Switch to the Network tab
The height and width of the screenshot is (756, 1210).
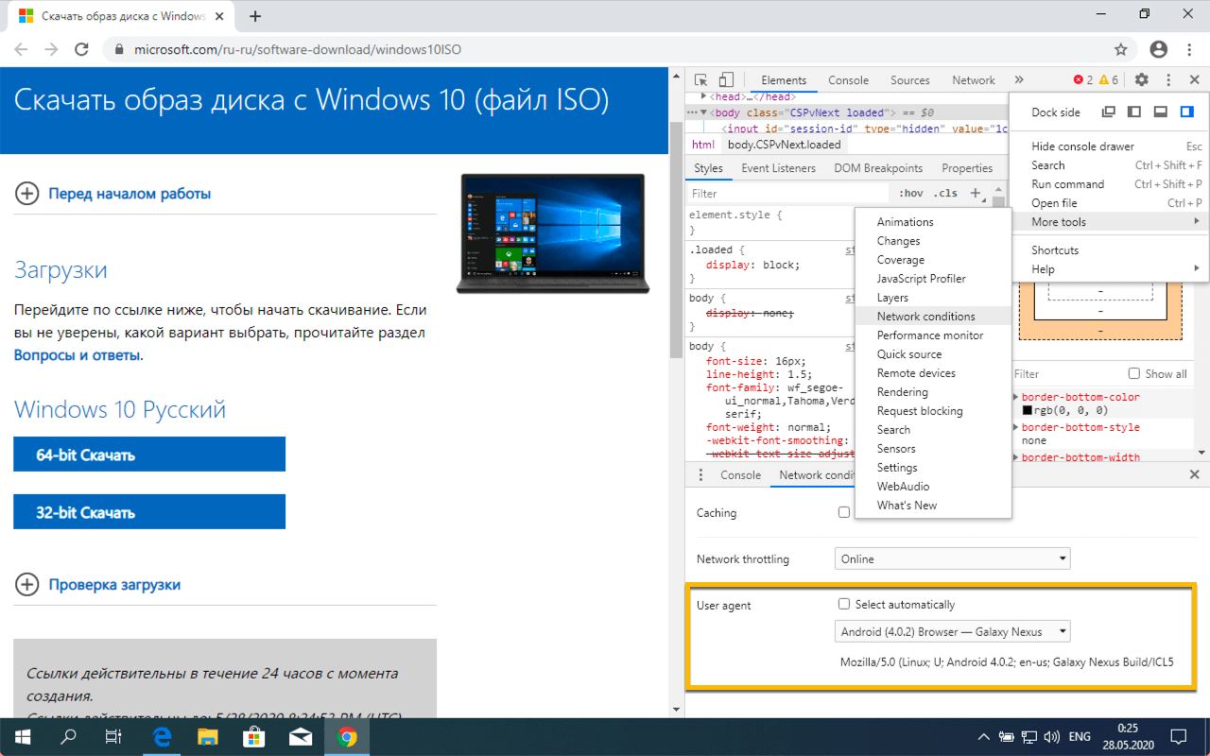[974, 80]
